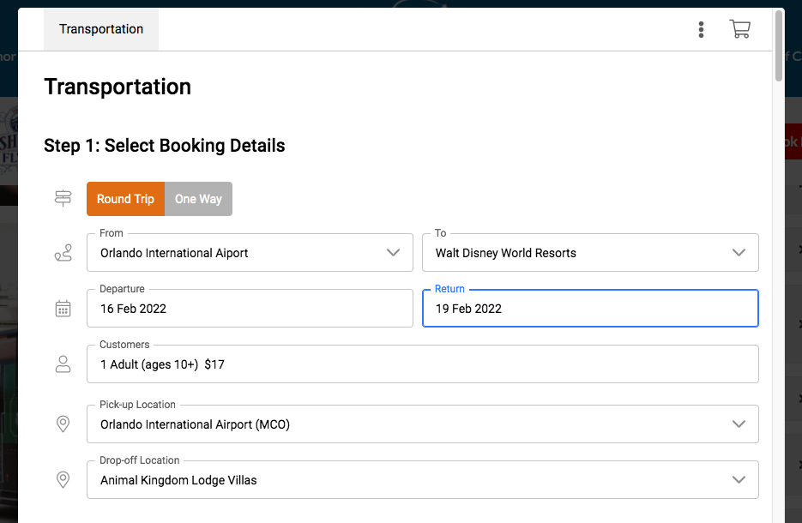Click the map pin icon beside Drop-off Location
This screenshot has height=523, width=802.
tap(63, 480)
